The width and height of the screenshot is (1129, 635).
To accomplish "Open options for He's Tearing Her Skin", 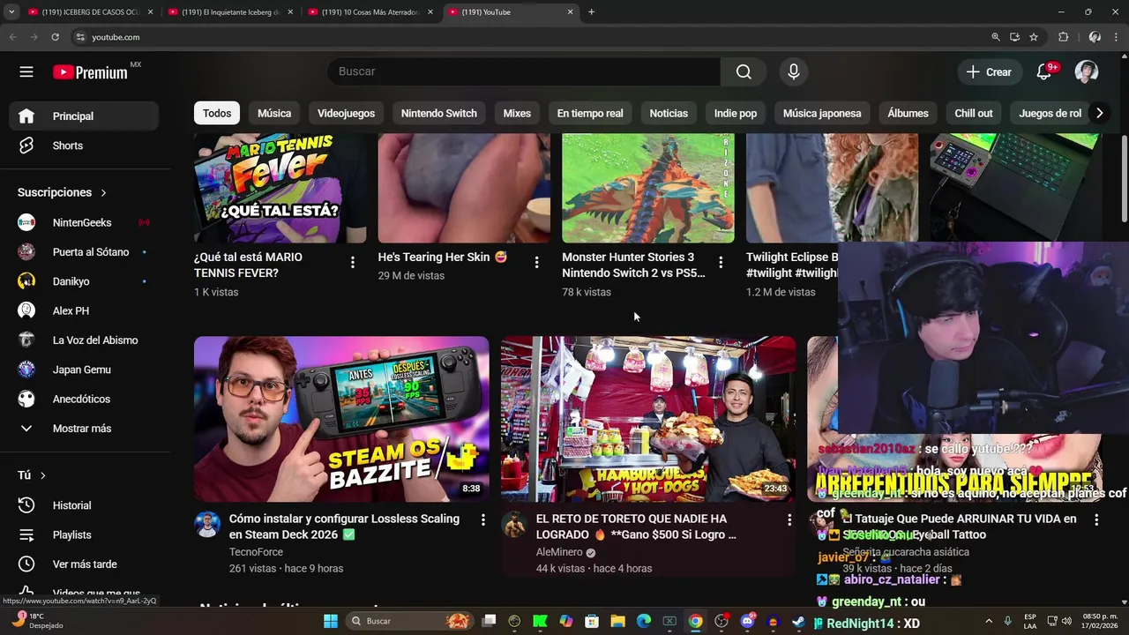I will coord(536,262).
